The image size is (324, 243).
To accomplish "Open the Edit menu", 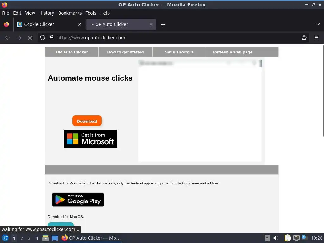I will click(17, 13).
